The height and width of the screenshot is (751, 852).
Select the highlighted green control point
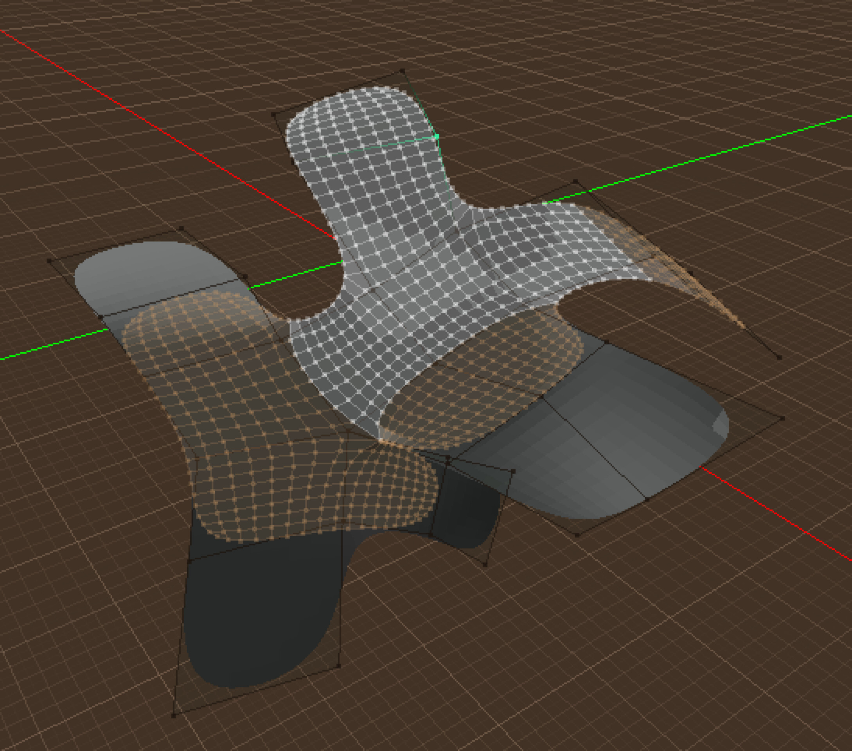[437, 136]
